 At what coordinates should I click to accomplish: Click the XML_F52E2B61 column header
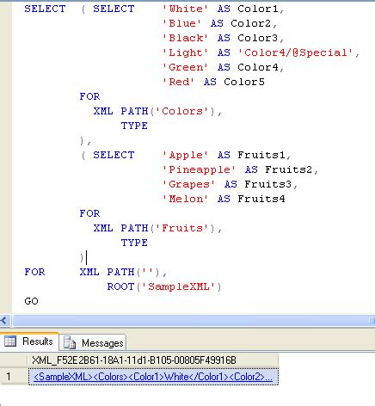click(x=152, y=360)
